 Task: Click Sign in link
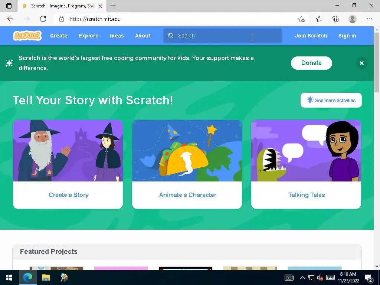point(347,36)
